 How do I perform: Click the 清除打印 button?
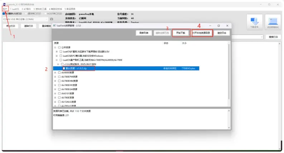click(x=28, y=26)
